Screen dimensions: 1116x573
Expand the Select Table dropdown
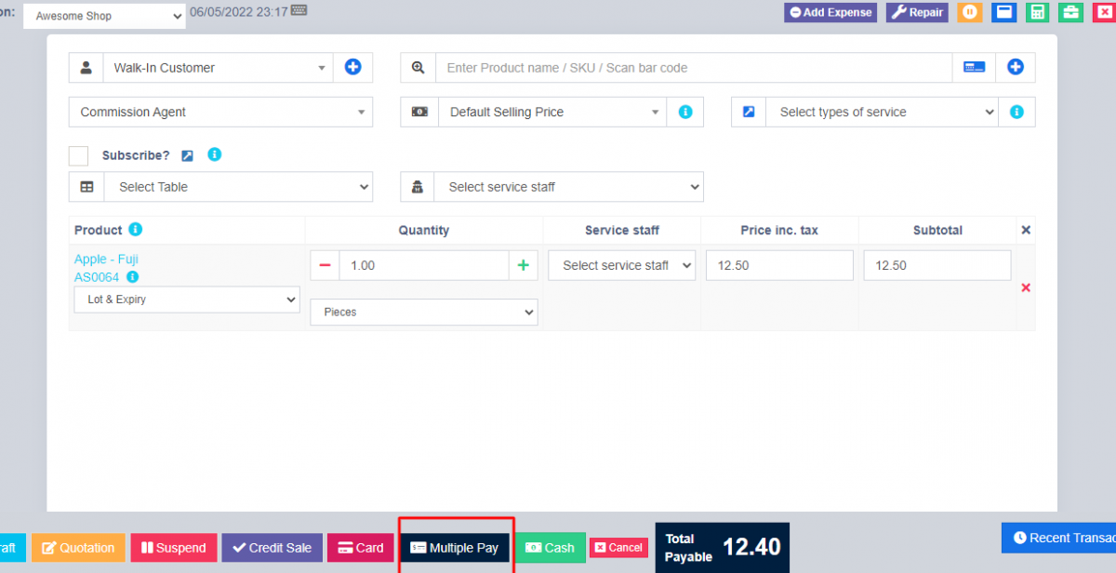tap(238, 186)
